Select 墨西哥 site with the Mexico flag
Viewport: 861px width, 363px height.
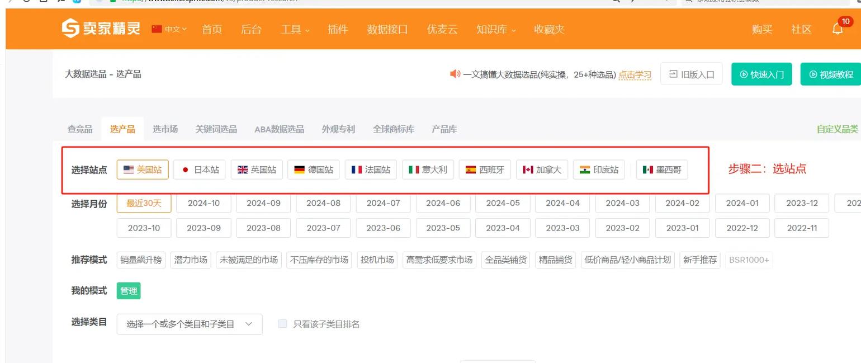pos(661,169)
